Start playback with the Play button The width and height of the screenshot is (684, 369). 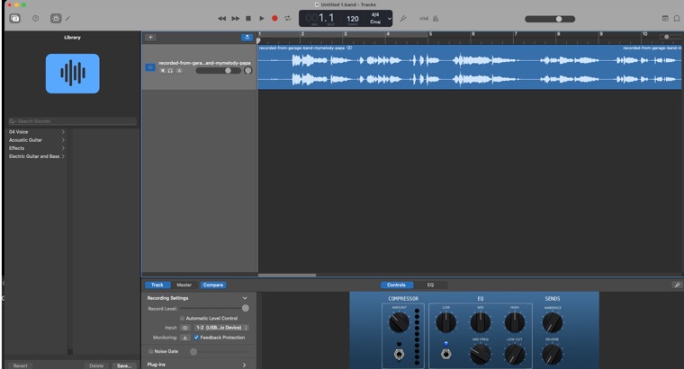(x=262, y=18)
